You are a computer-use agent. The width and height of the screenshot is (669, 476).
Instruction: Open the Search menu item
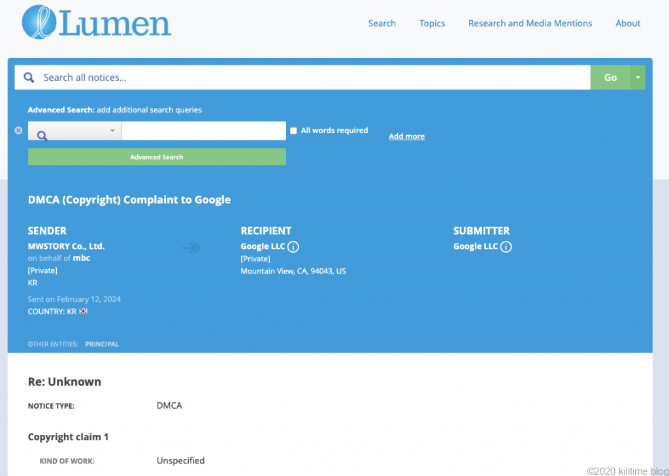pos(382,24)
